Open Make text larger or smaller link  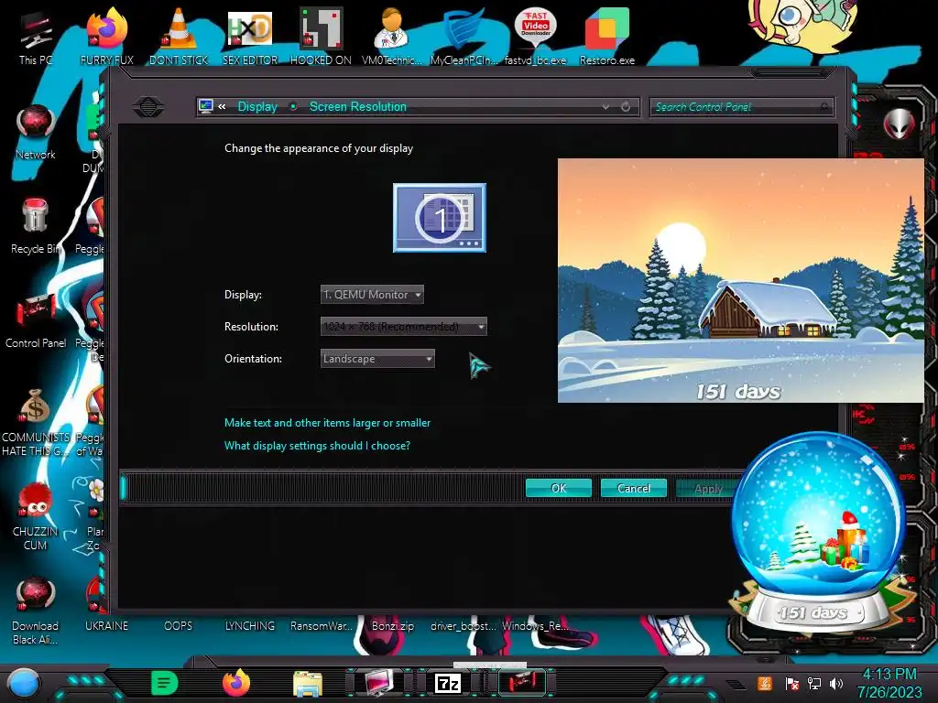(327, 423)
